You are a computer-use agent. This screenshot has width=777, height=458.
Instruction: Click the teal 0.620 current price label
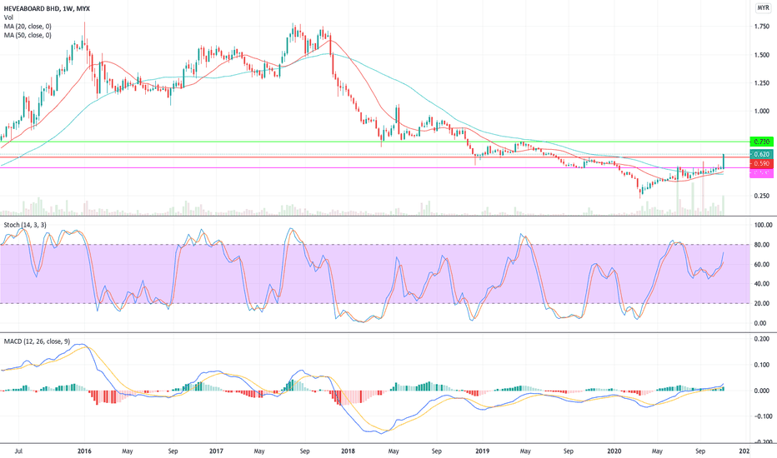click(x=762, y=155)
